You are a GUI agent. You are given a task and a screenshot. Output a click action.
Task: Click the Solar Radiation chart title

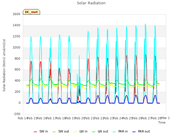(91, 3)
